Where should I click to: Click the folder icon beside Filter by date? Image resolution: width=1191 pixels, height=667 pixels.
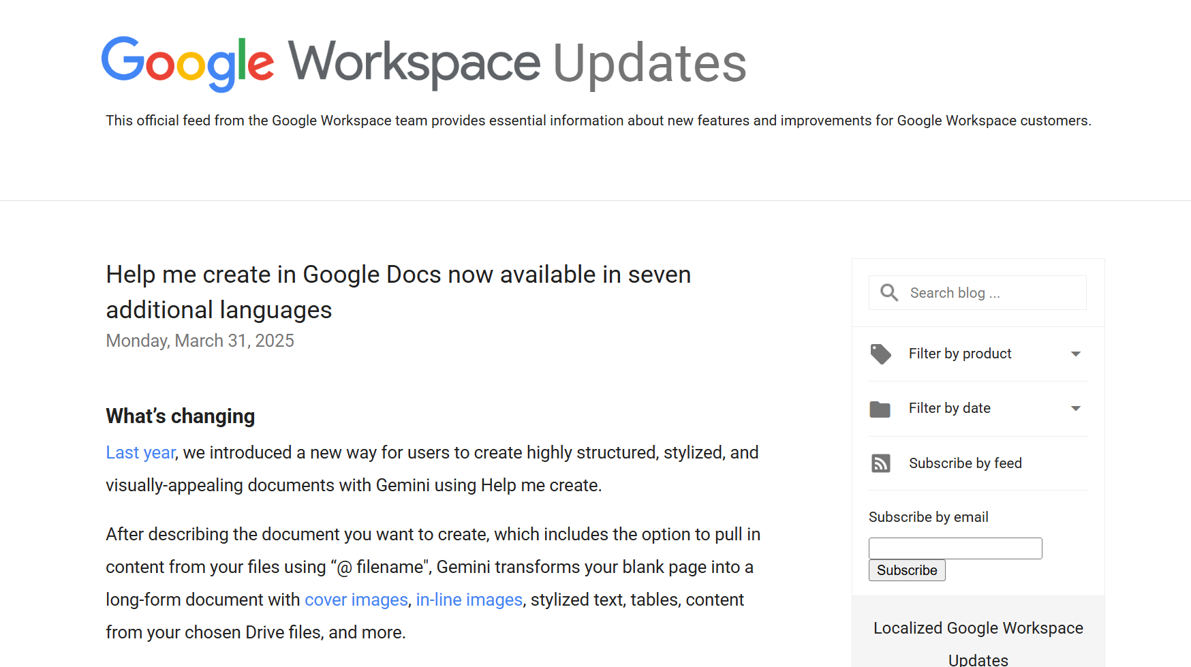[881, 408]
